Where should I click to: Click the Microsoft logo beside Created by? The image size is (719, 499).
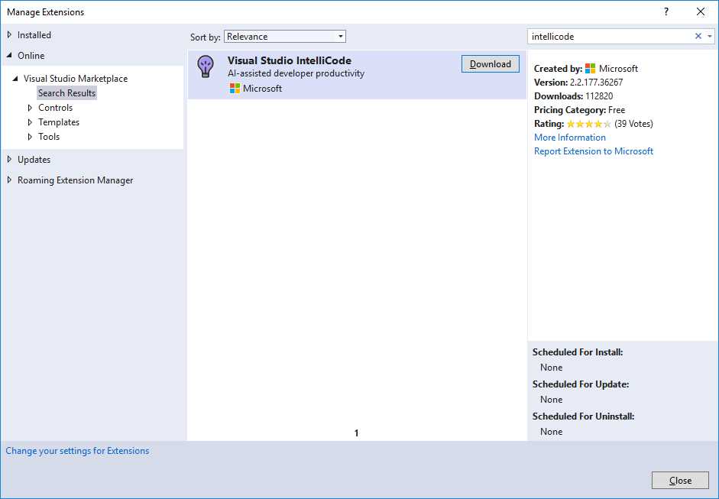coord(591,68)
